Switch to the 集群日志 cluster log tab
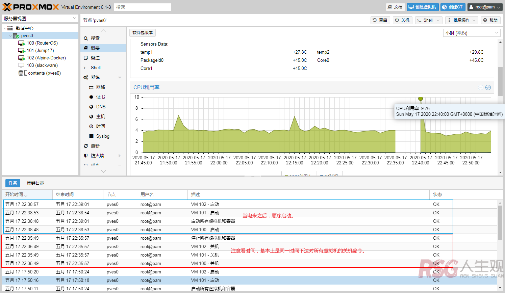This screenshot has height=293, width=505. (x=35, y=183)
